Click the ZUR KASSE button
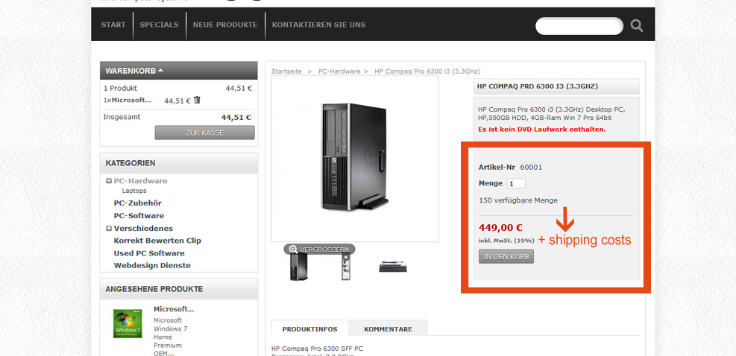This screenshot has height=356, width=736. point(204,133)
